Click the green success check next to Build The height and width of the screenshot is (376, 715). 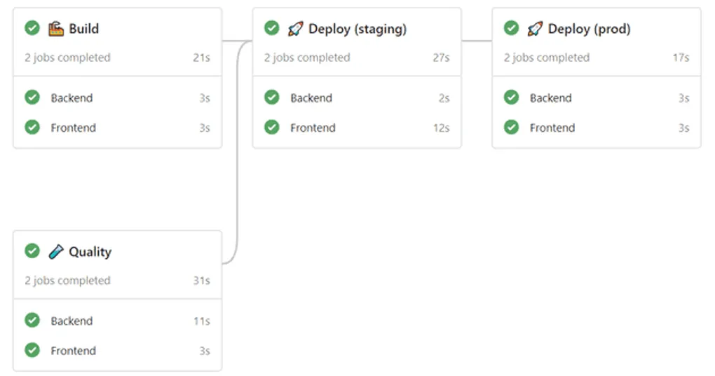pos(32,28)
